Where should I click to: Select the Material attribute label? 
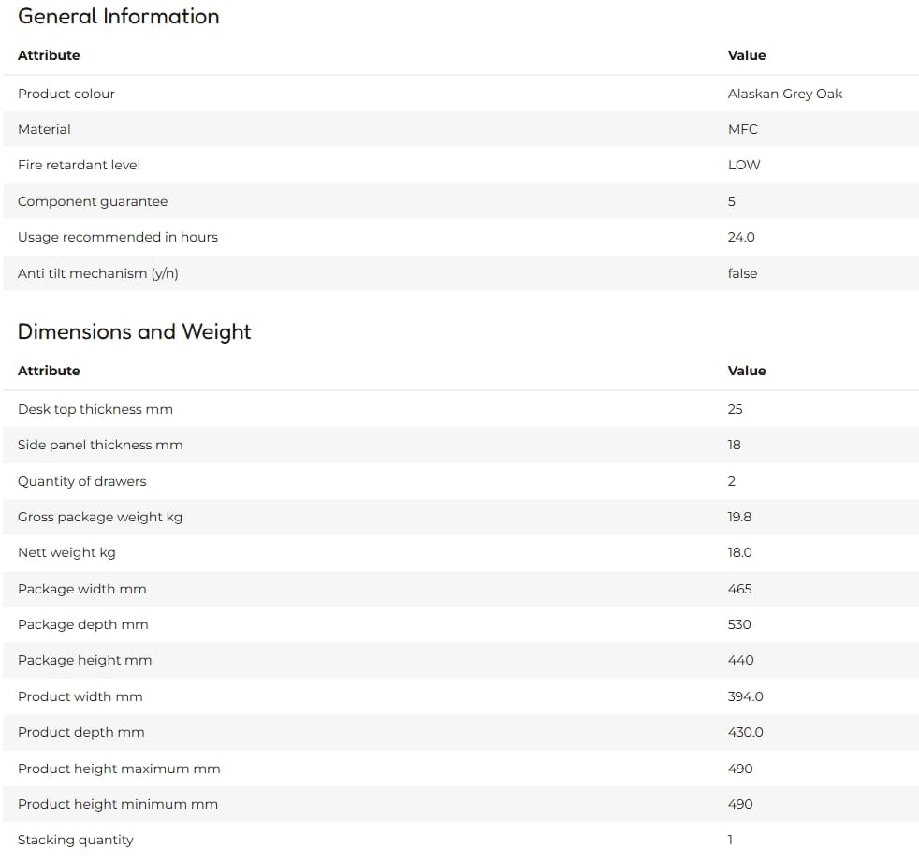(x=44, y=129)
